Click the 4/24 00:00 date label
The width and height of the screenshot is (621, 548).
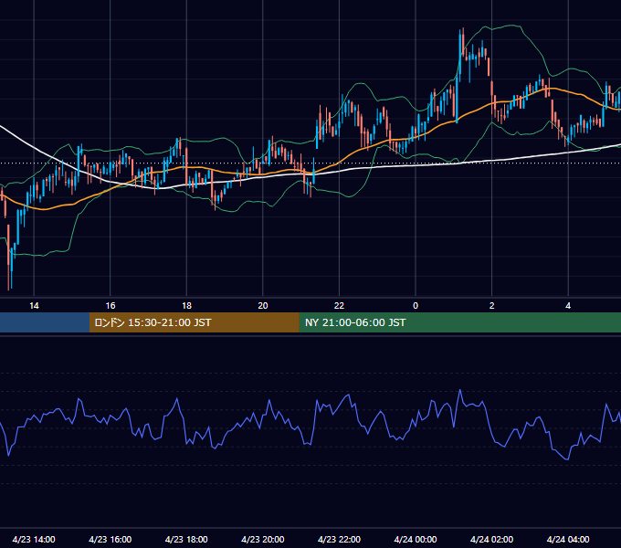(416, 539)
